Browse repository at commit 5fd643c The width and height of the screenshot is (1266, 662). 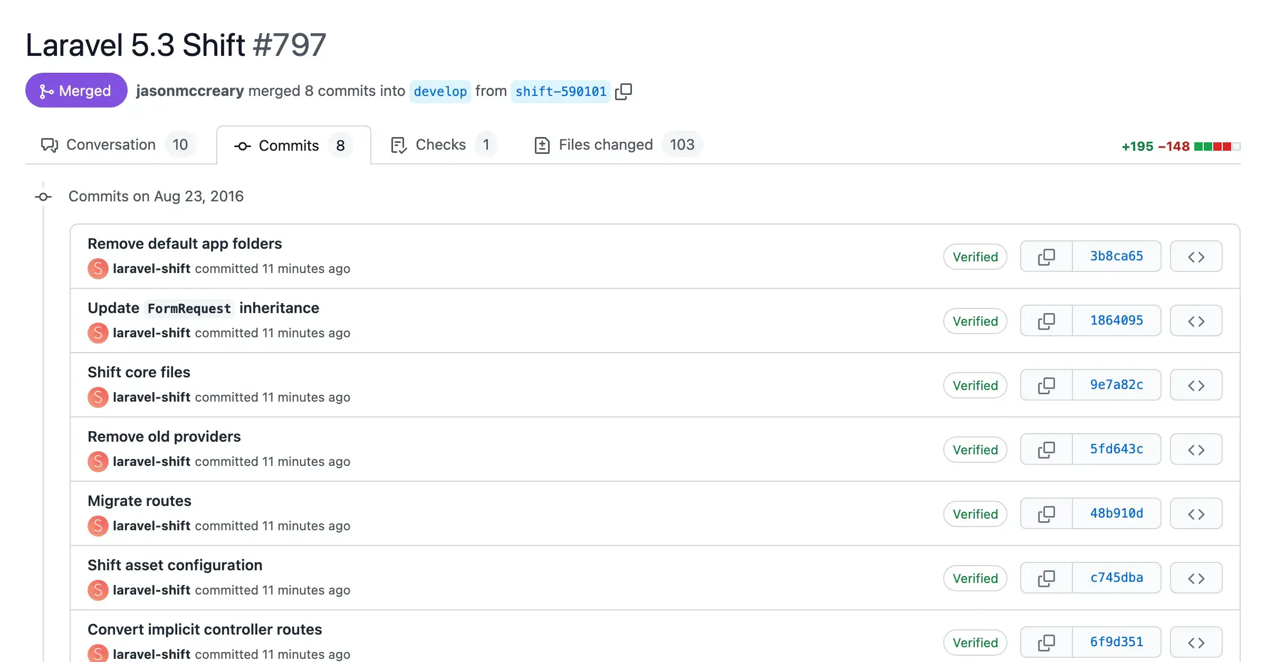pos(1196,450)
